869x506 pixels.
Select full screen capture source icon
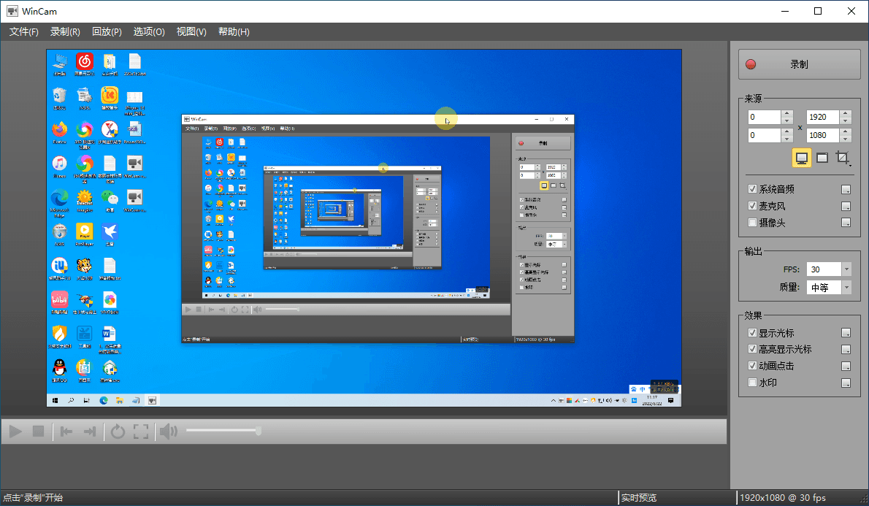[802, 158]
